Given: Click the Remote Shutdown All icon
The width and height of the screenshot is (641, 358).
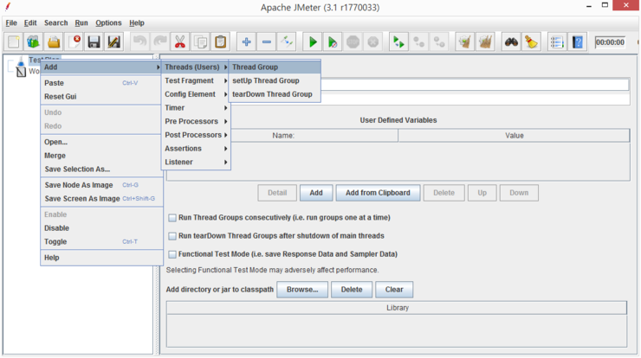Looking at the screenshot, I should click(439, 42).
